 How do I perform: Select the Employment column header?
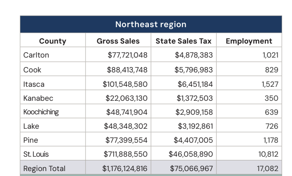(249, 41)
